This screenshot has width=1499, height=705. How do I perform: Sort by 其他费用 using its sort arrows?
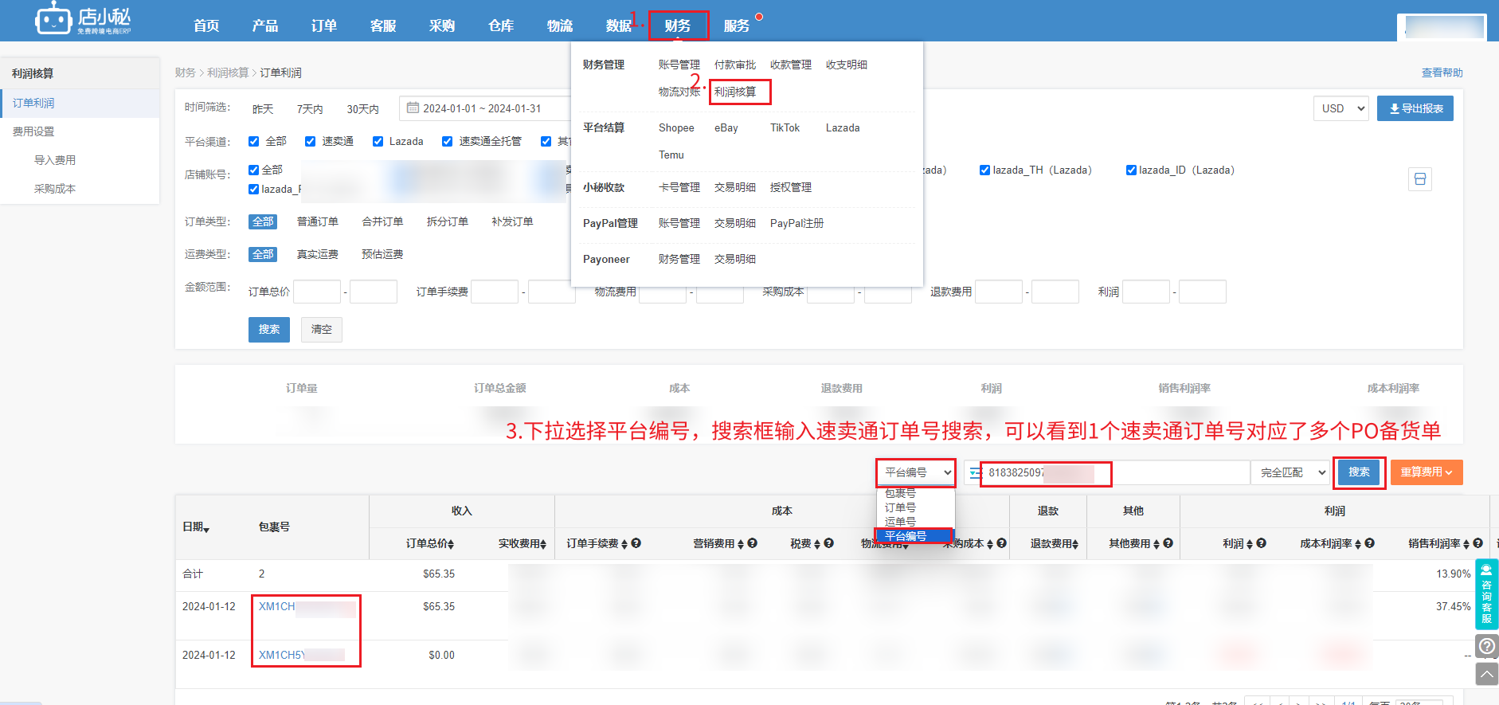1157,544
